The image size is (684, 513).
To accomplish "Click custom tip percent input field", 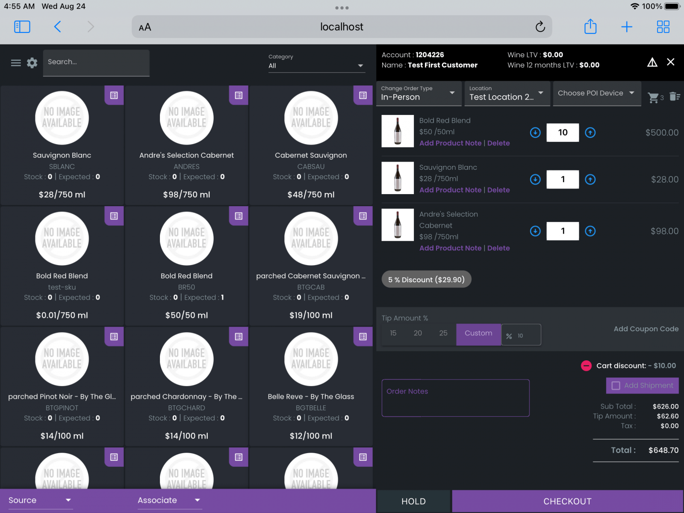I will 521,335.
